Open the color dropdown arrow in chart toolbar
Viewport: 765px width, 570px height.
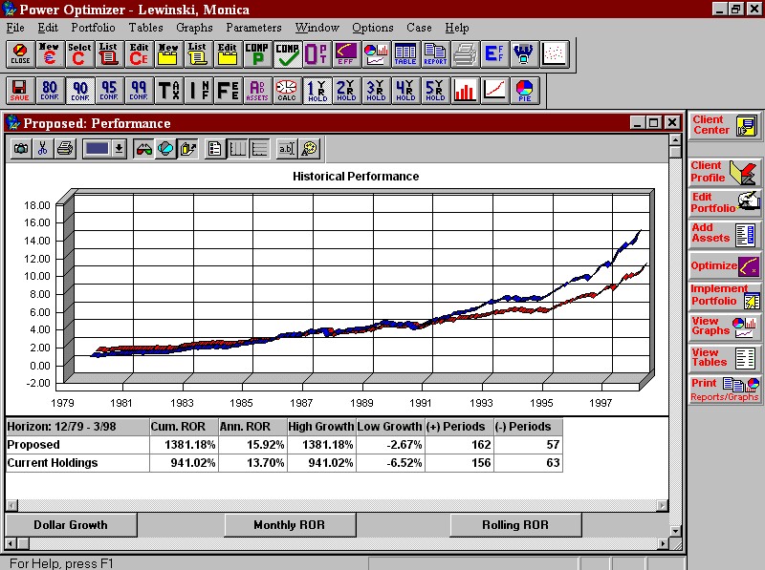click(119, 148)
